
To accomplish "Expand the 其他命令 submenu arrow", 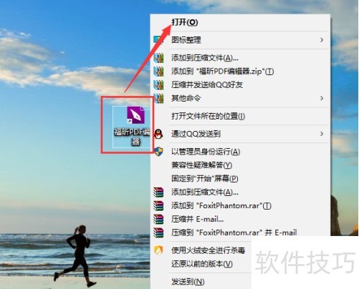I will [322, 98].
